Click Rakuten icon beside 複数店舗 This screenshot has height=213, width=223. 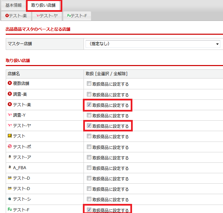coord(10,83)
